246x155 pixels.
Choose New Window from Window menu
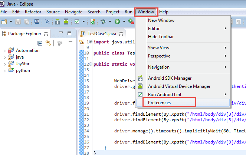[x=183, y=20]
